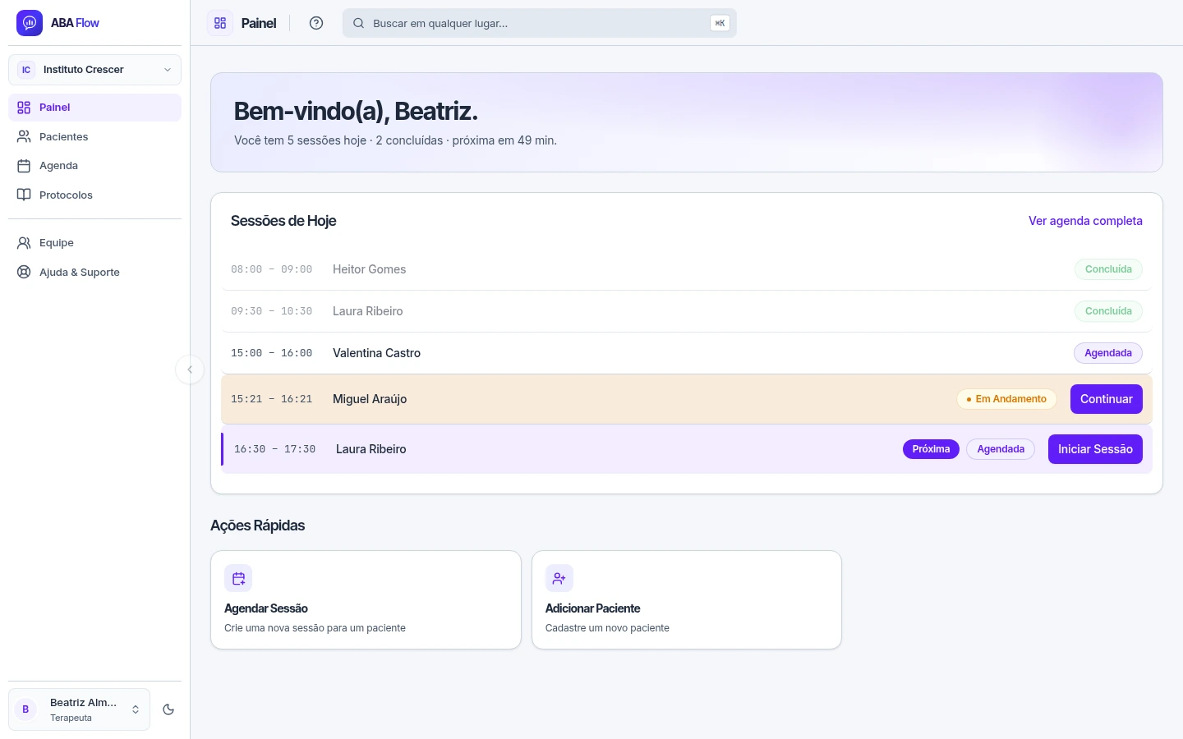Toggle dark mode with the moon icon
The width and height of the screenshot is (1183, 739).
[168, 709]
